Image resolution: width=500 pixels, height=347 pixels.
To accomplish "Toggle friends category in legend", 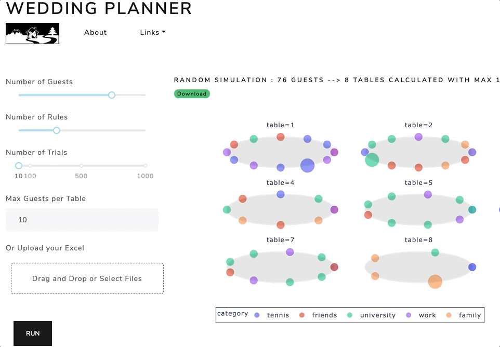I will coord(318,315).
